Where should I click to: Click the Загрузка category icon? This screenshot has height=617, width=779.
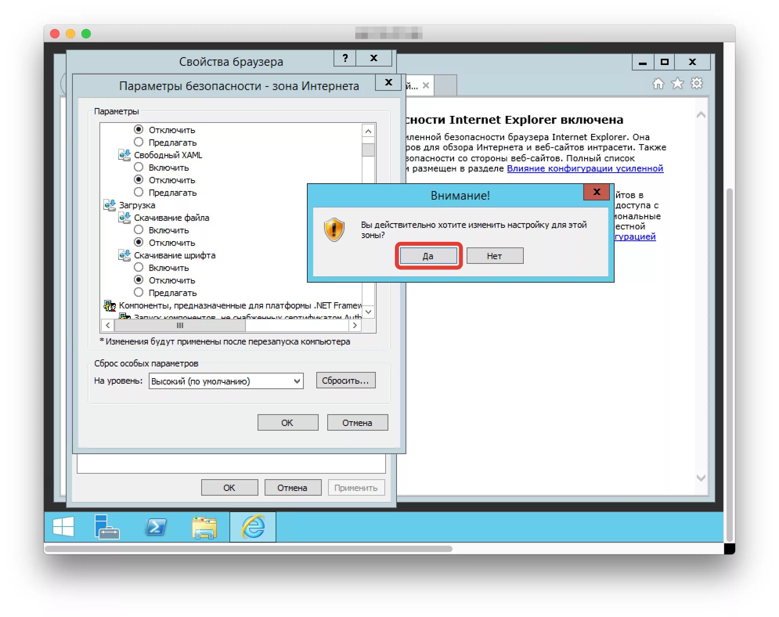[110, 205]
